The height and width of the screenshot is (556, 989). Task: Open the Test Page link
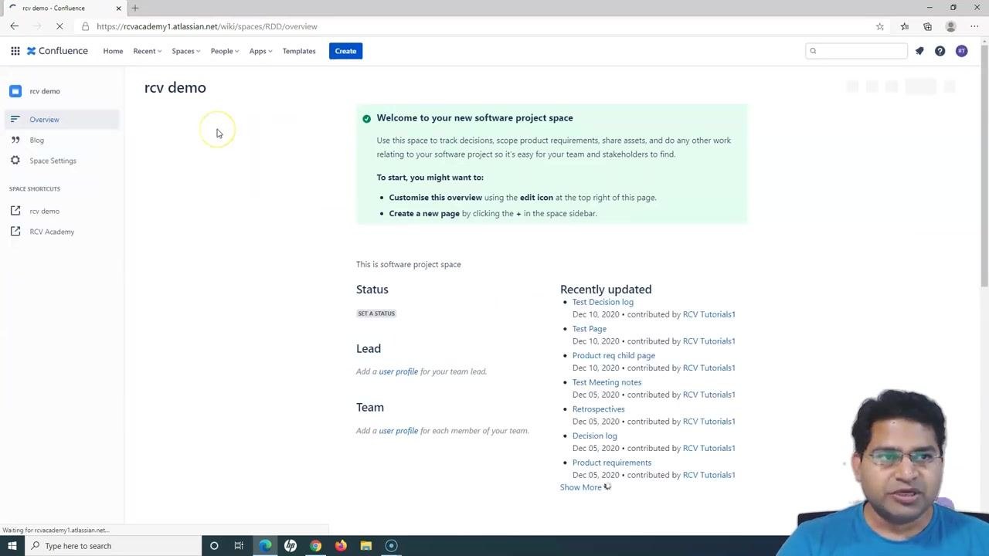pyautogui.click(x=590, y=329)
